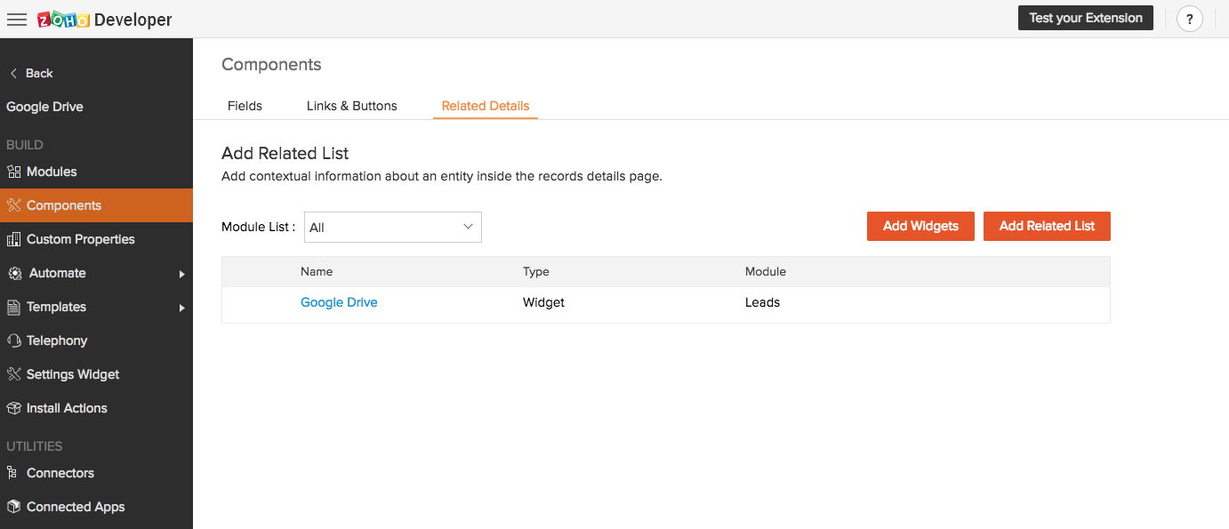Open the Module List dropdown
The height and width of the screenshot is (529, 1229).
[392, 227]
